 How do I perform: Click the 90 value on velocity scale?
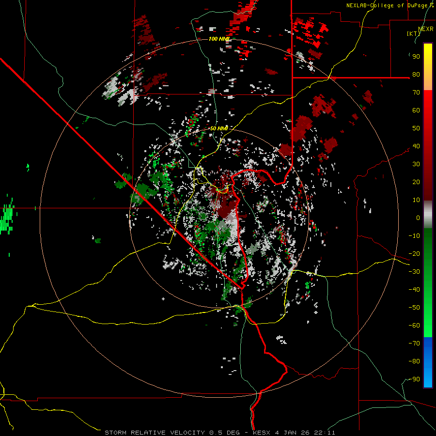416,57
